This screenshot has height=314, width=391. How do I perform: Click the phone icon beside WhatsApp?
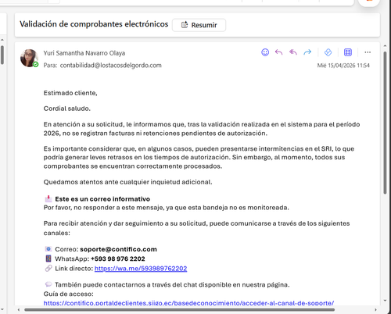click(48, 259)
